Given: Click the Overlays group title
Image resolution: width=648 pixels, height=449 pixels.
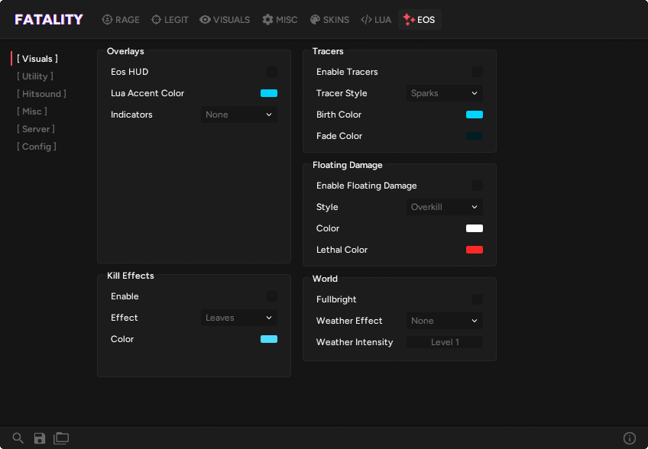Looking at the screenshot, I should [x=125, y=51].
